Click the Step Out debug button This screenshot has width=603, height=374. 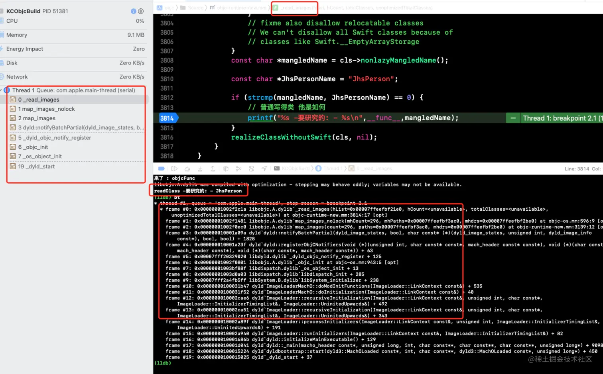[213, 168]
